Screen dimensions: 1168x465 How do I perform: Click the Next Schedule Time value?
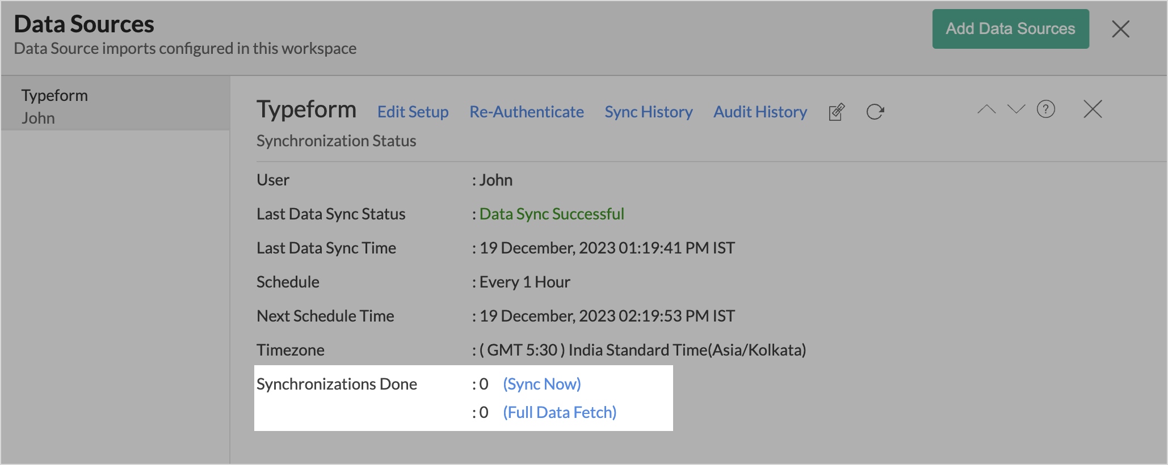[607, 316]
